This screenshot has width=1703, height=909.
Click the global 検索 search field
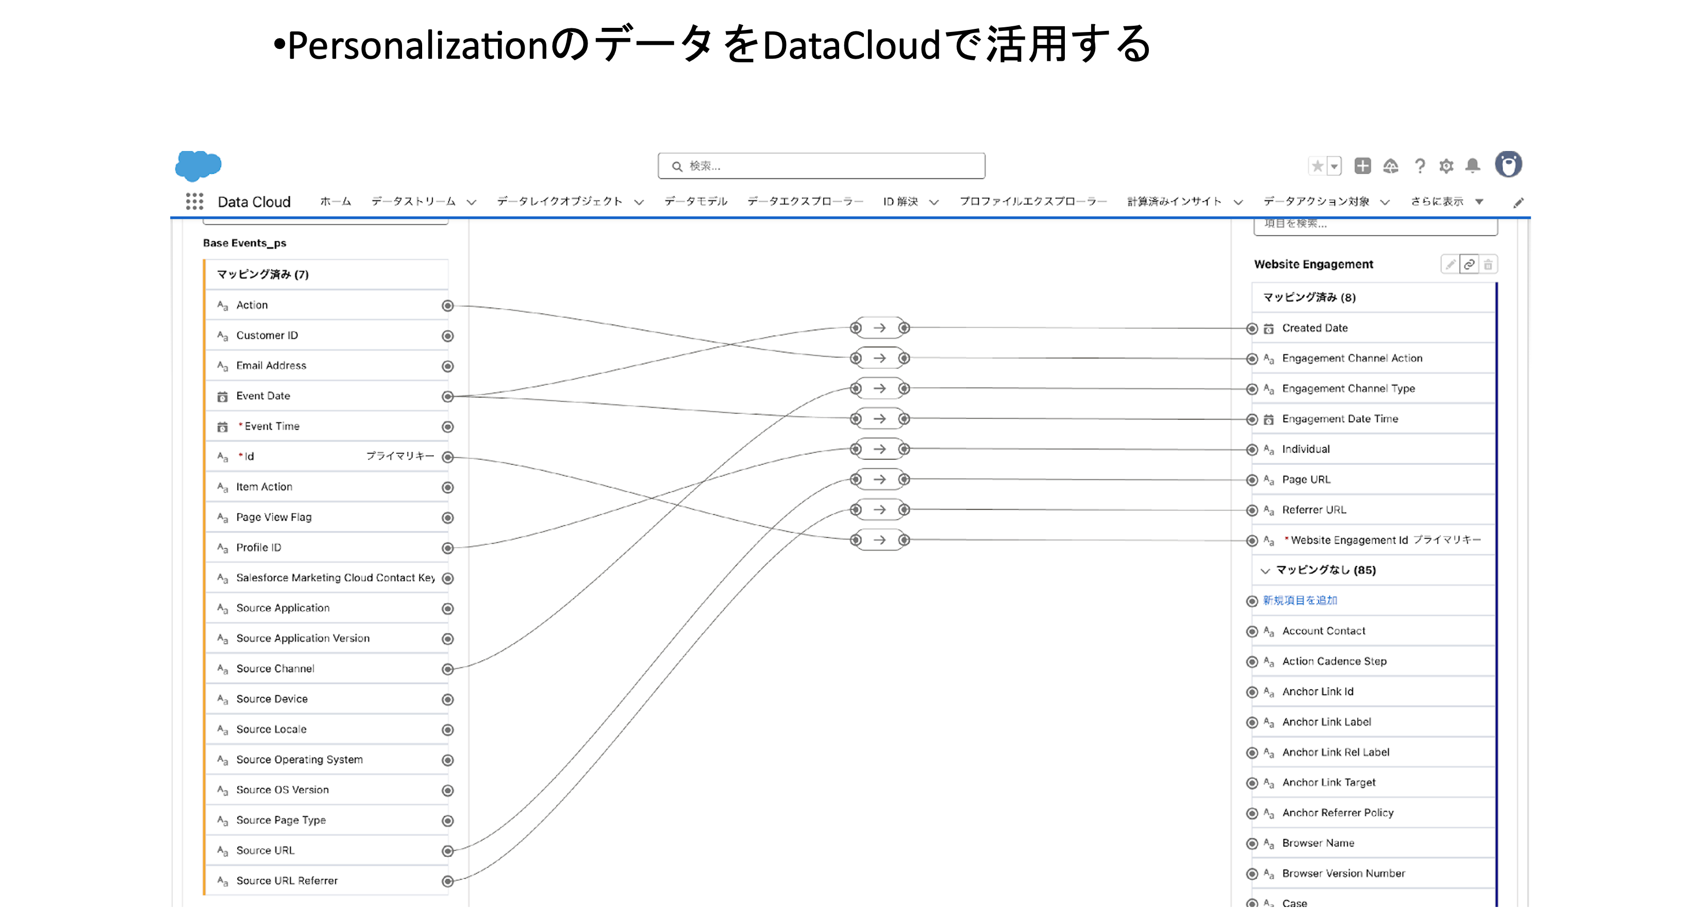[821, 166]
